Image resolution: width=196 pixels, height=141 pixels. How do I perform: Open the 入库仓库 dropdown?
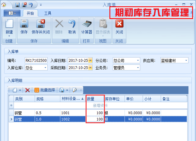pos(45,68)
